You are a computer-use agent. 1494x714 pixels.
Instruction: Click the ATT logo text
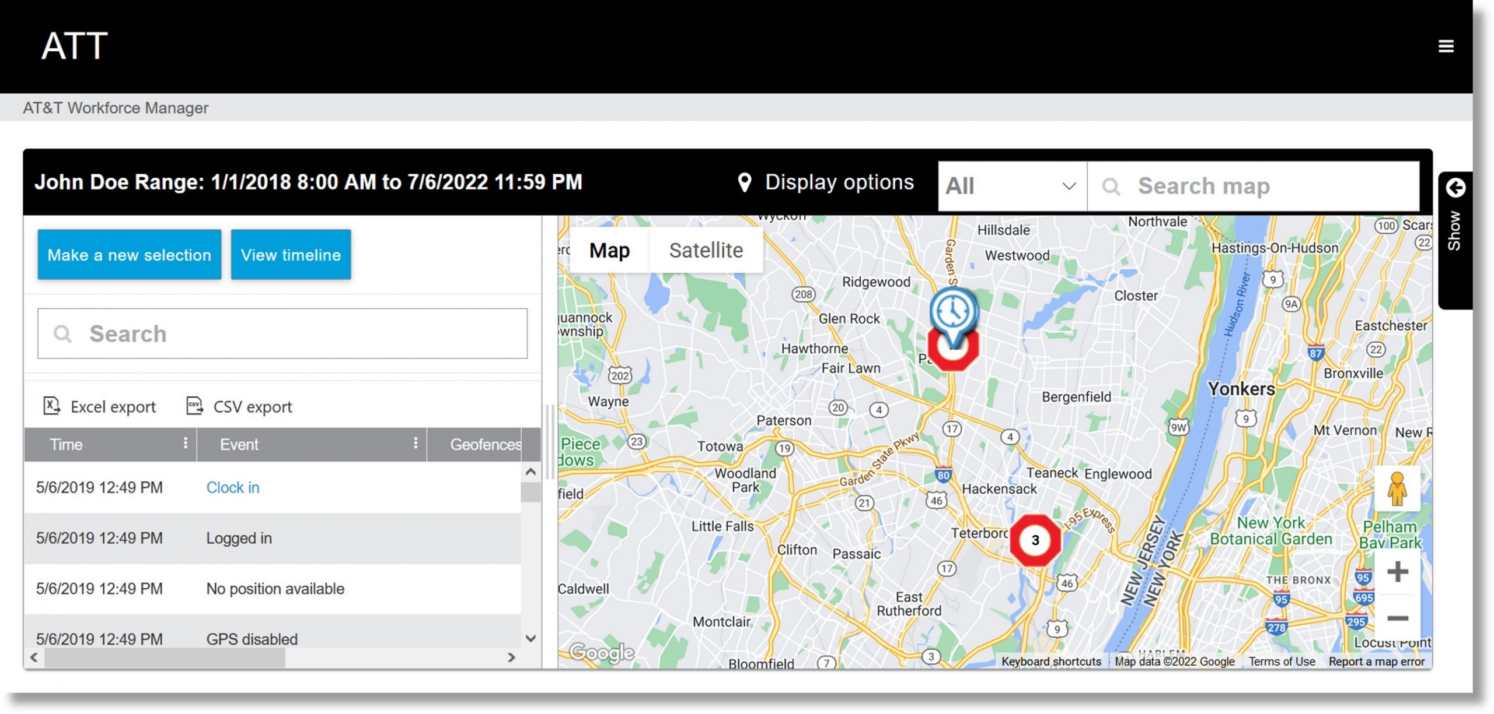click(74, 46)
